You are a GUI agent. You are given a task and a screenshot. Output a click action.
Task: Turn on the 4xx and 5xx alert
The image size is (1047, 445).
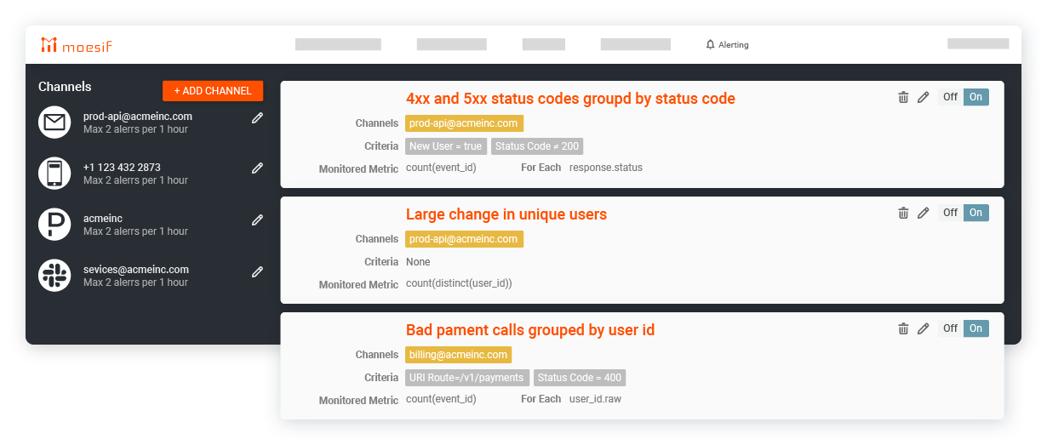point(976,97)
